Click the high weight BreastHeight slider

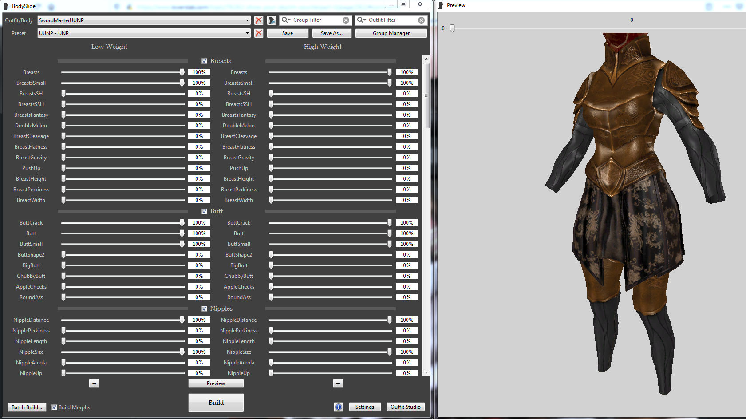tap(331, 179)
